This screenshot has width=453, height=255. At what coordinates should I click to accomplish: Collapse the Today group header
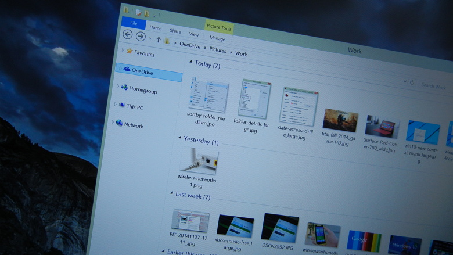click(190, 62)
